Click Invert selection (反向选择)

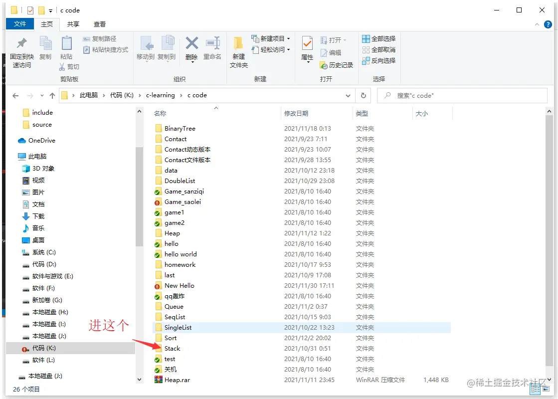click(x=378, y=60)
